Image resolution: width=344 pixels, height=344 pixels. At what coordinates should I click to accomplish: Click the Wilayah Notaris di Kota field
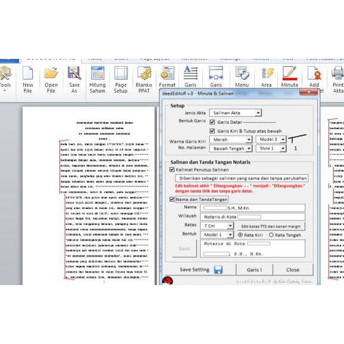pyautogui.click(x=252, y=217)
